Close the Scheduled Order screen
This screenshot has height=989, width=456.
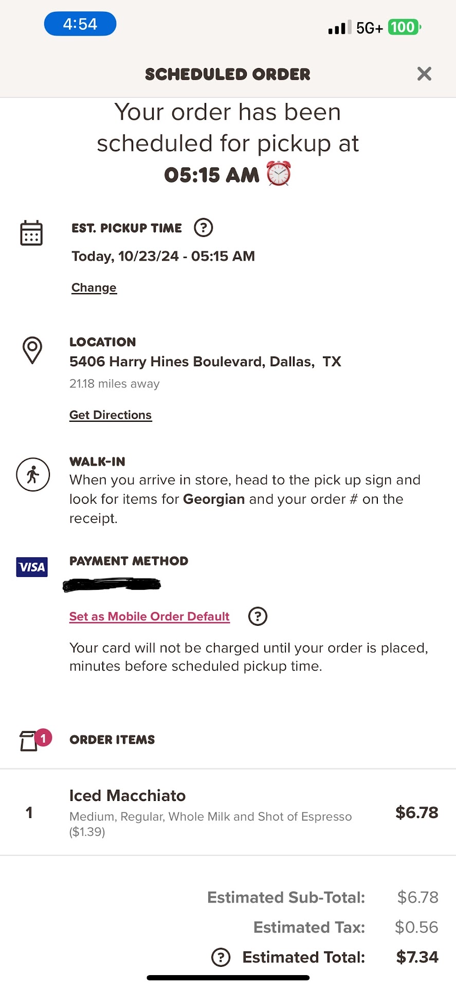point(424,74)
